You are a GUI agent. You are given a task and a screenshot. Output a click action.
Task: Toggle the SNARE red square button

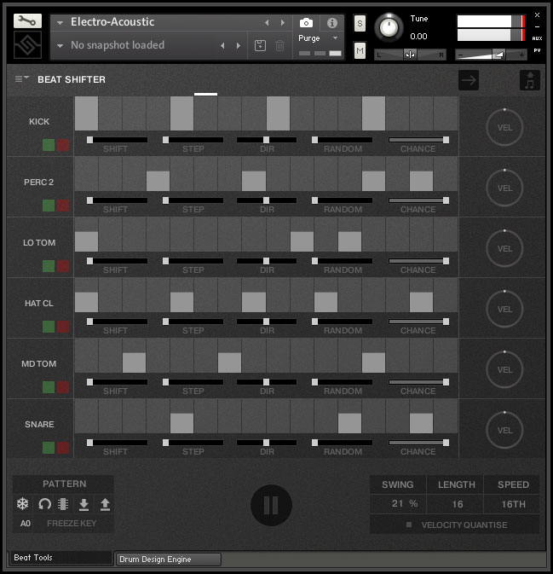tap(63, 448)
